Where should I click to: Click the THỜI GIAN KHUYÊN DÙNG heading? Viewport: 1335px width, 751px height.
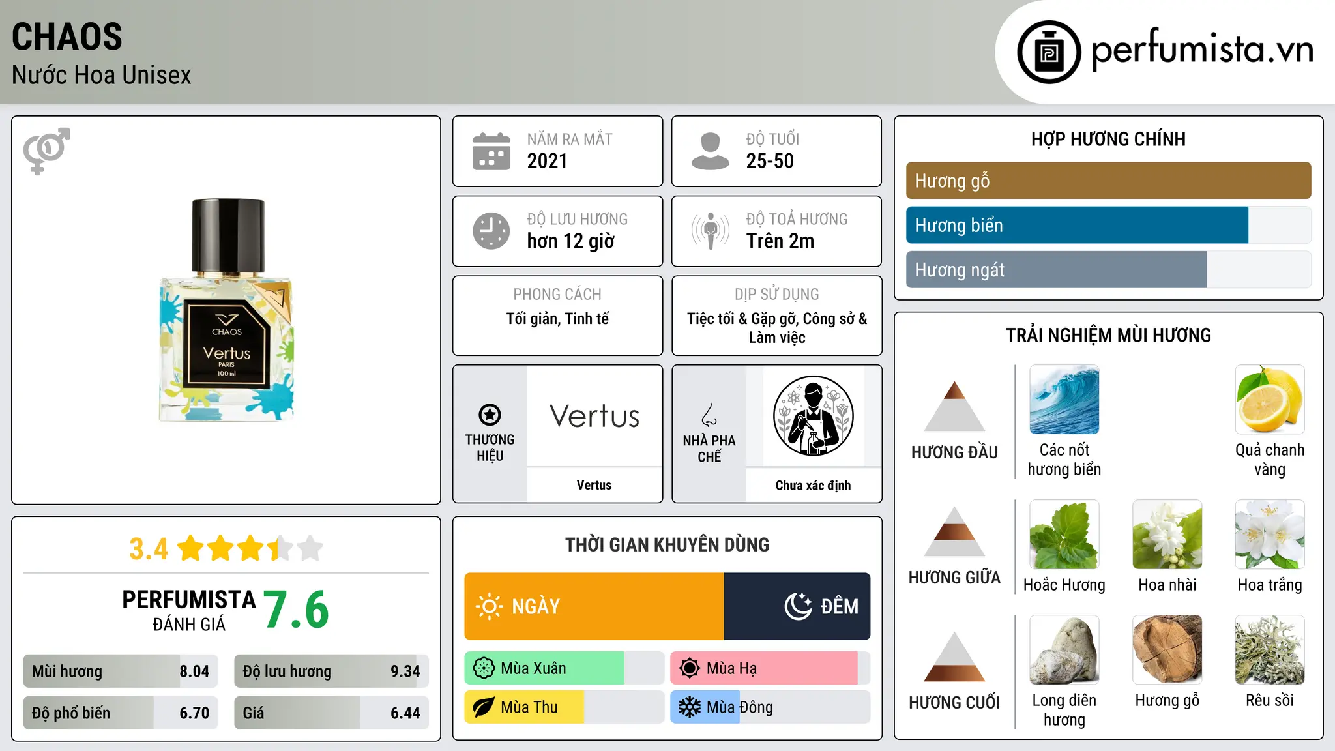click(667, 544)
